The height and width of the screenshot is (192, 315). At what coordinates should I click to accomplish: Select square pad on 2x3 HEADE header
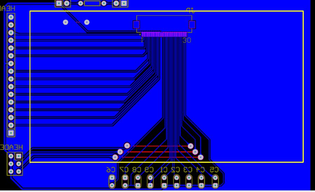tap(19, 156)
